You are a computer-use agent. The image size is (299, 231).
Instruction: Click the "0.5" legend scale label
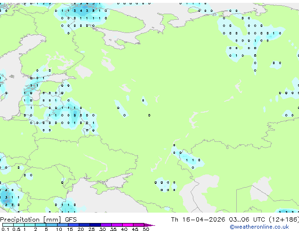click(x=17, y=229)
